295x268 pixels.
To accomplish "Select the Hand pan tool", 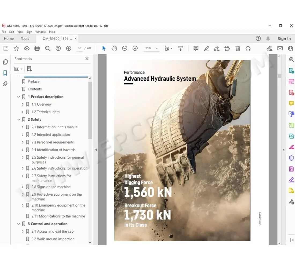I will (x=114, y=48).
